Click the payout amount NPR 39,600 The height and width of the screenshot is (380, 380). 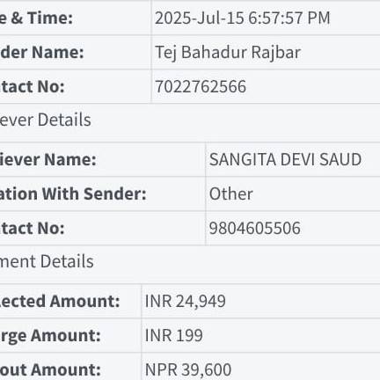point(188,369)
